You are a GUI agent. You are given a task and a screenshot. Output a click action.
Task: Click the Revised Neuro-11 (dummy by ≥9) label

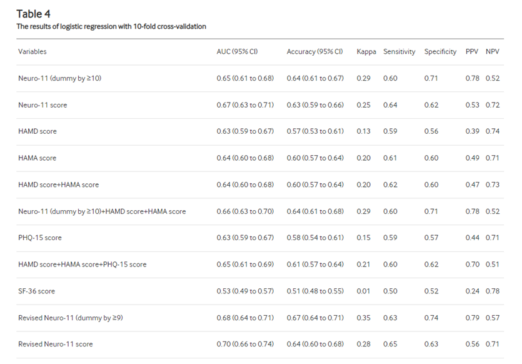coord(71,318)
